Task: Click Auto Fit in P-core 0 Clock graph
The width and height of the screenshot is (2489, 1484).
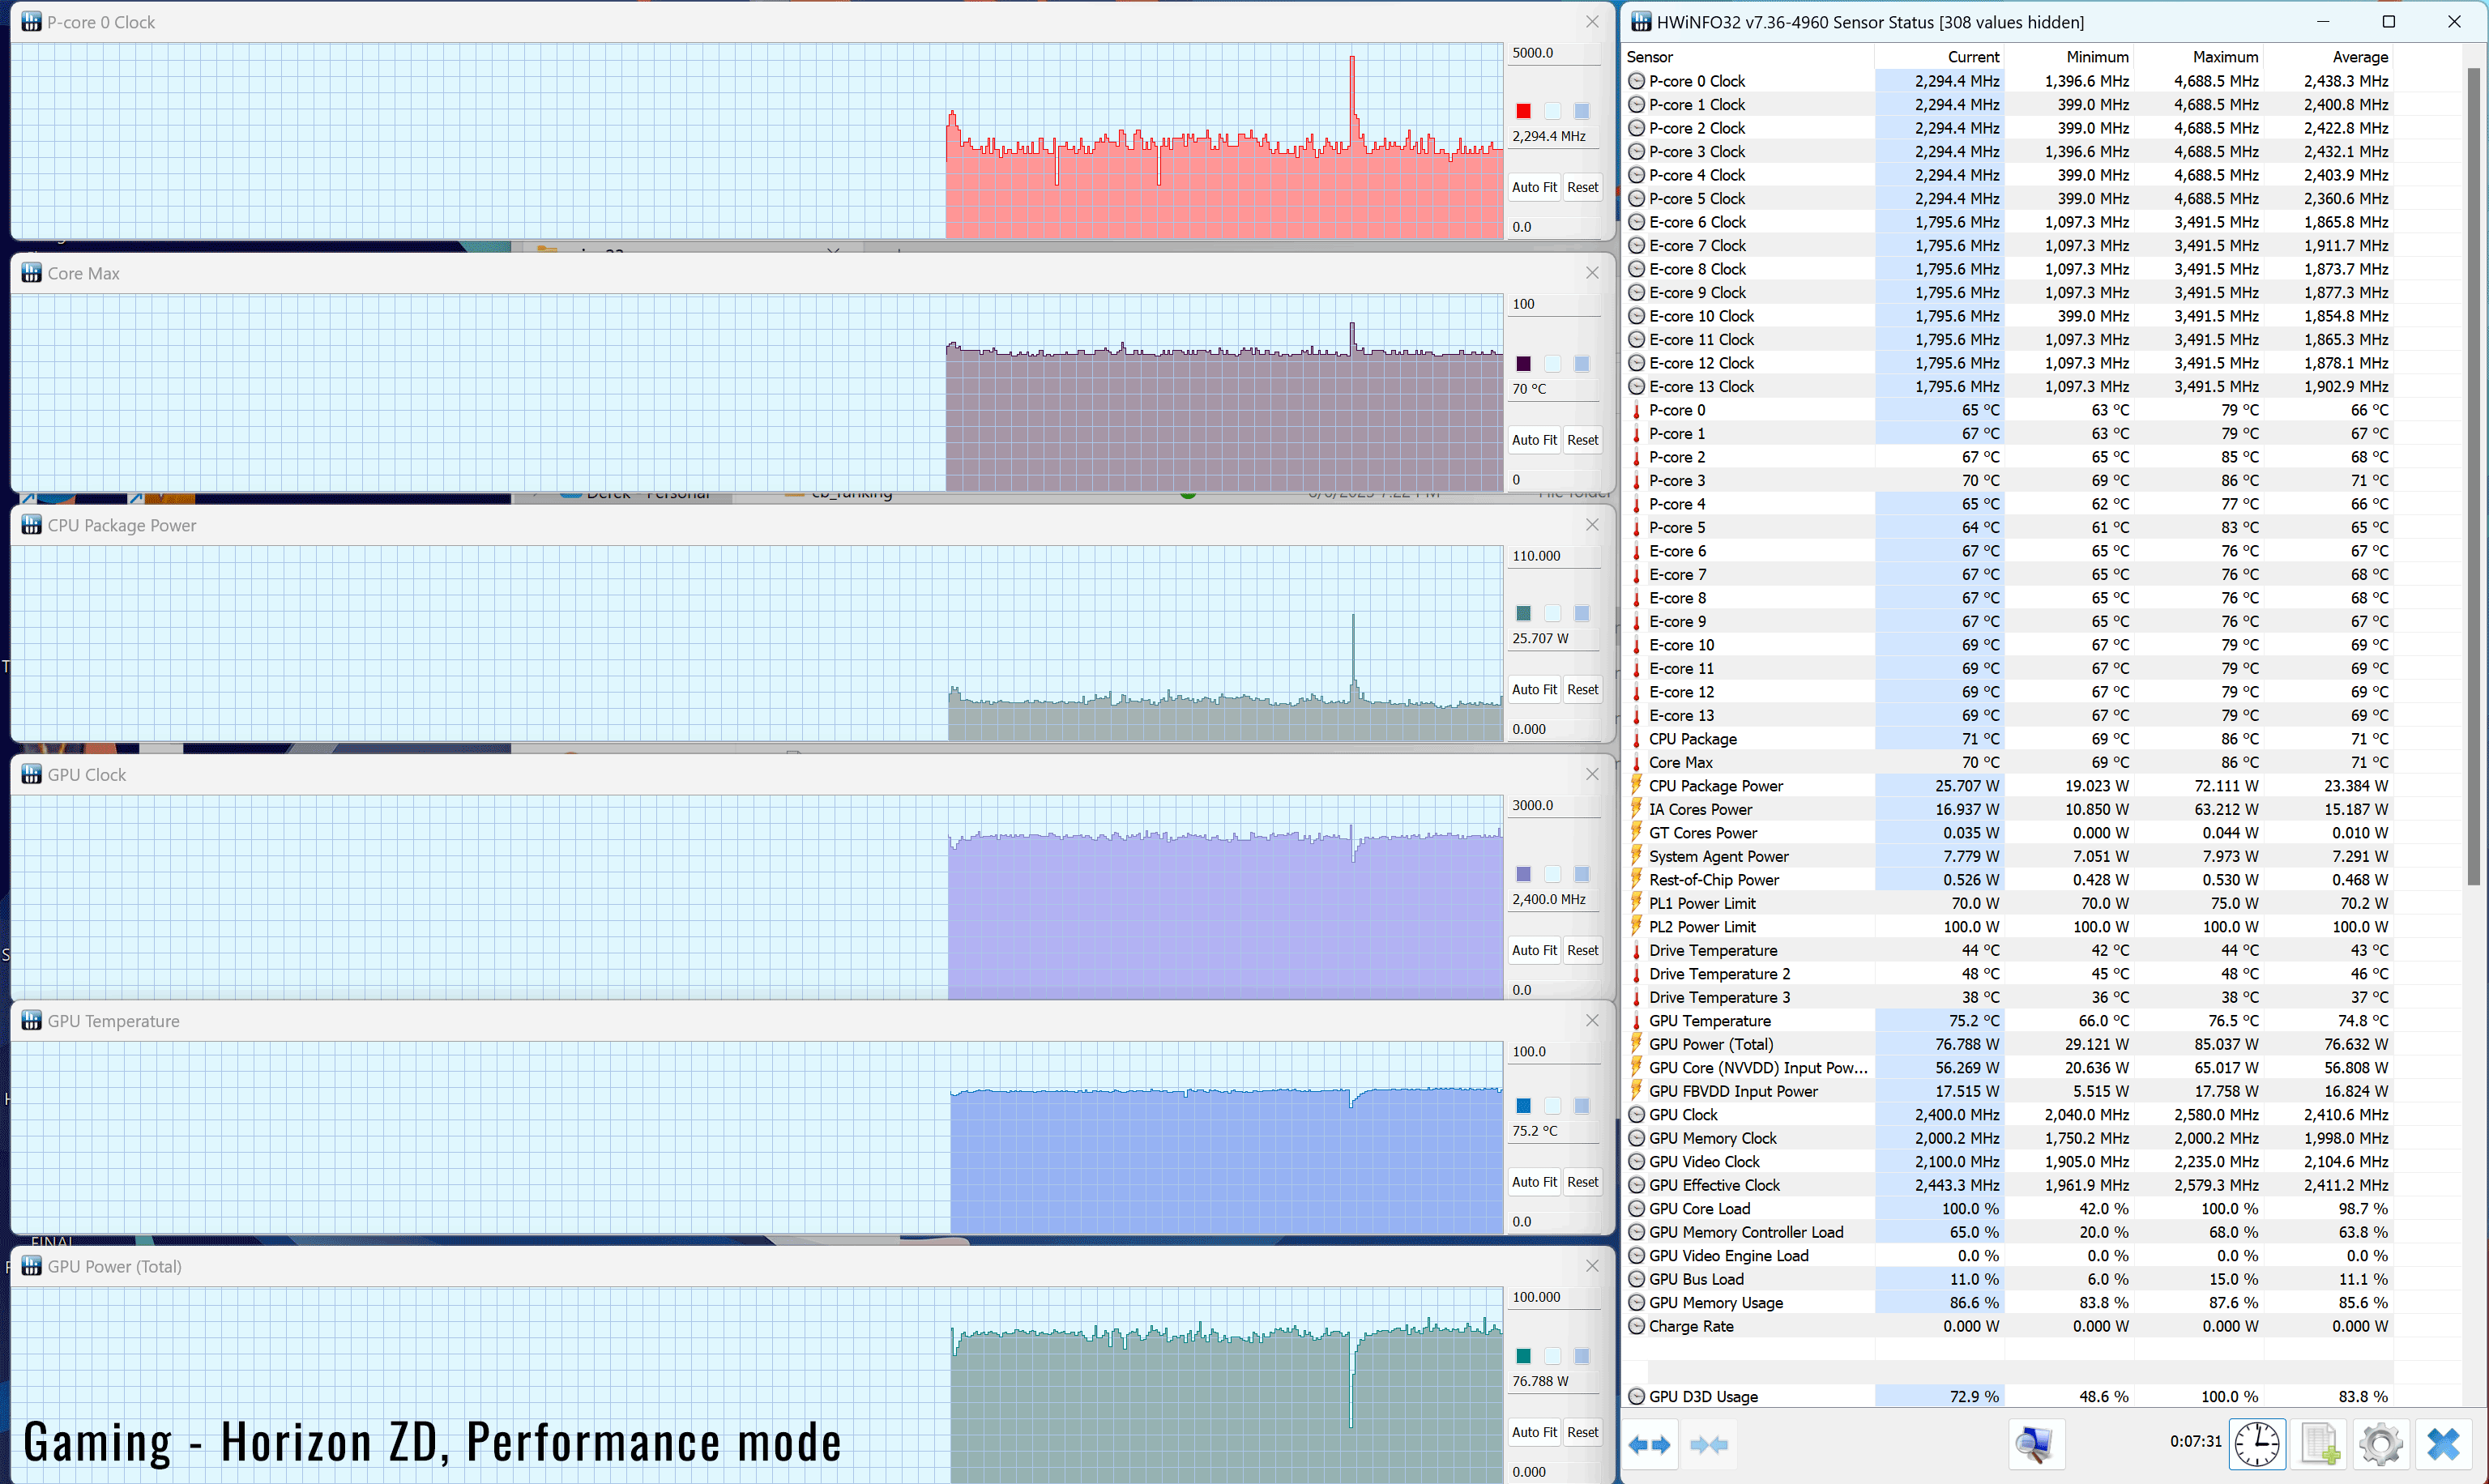Action: point(1534,187)
